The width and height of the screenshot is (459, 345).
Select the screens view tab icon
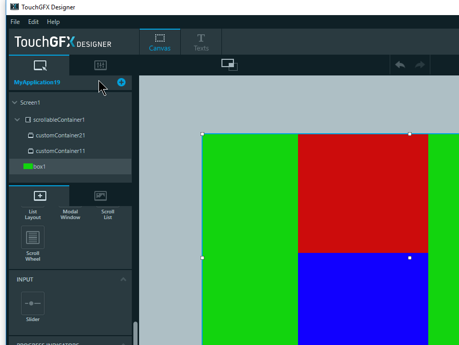coord(40,65)
